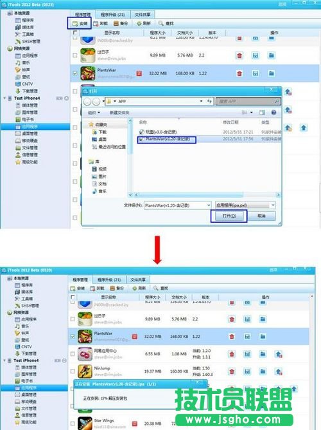Open the folder browse icon in NinJump row
Viewport: 321px width, 430px height.
(263, 371)
